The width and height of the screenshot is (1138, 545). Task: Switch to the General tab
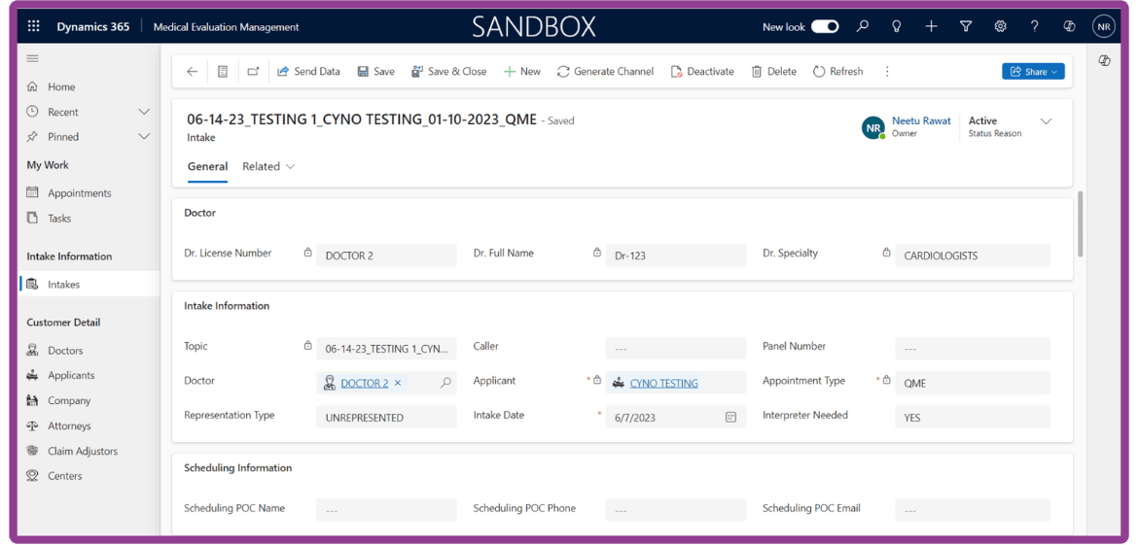(207, 166)
